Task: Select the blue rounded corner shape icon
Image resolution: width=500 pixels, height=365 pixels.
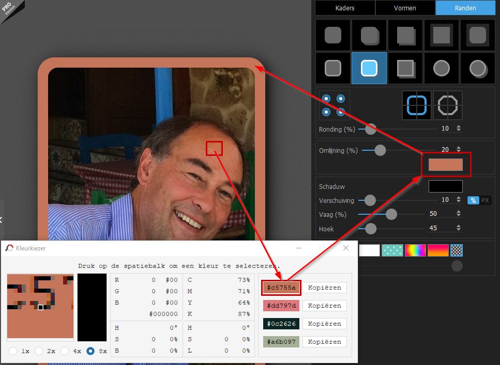Action: (417, 105)
